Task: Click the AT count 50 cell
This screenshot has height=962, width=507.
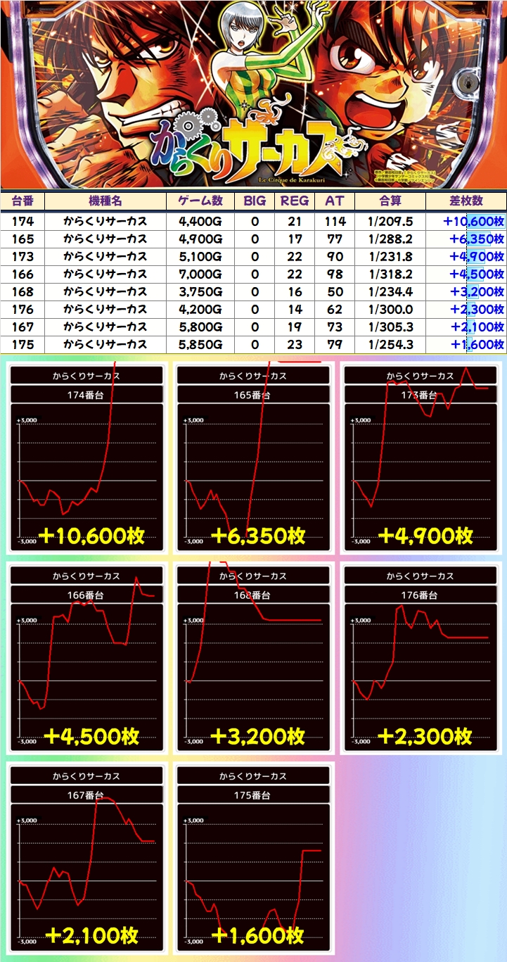Action: pos(335,291)
